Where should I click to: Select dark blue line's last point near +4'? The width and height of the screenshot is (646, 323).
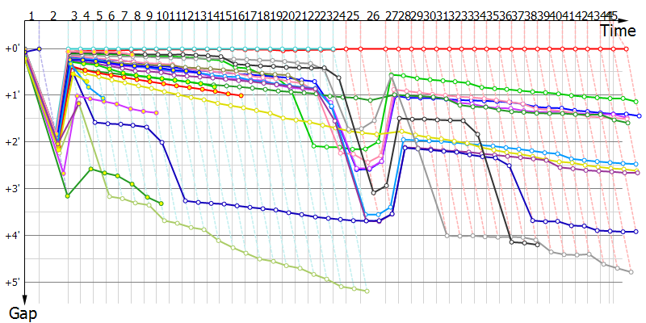click(637, 232)
